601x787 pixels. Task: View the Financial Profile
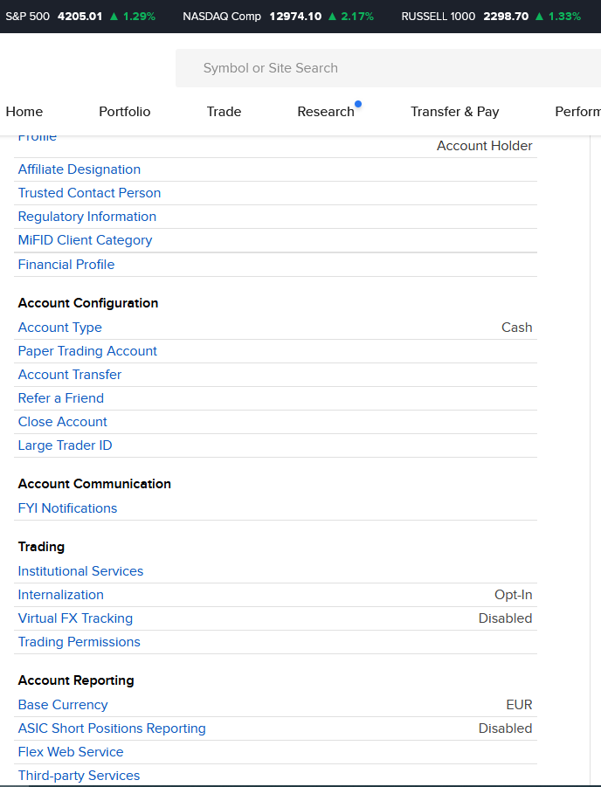click(66, 265)
